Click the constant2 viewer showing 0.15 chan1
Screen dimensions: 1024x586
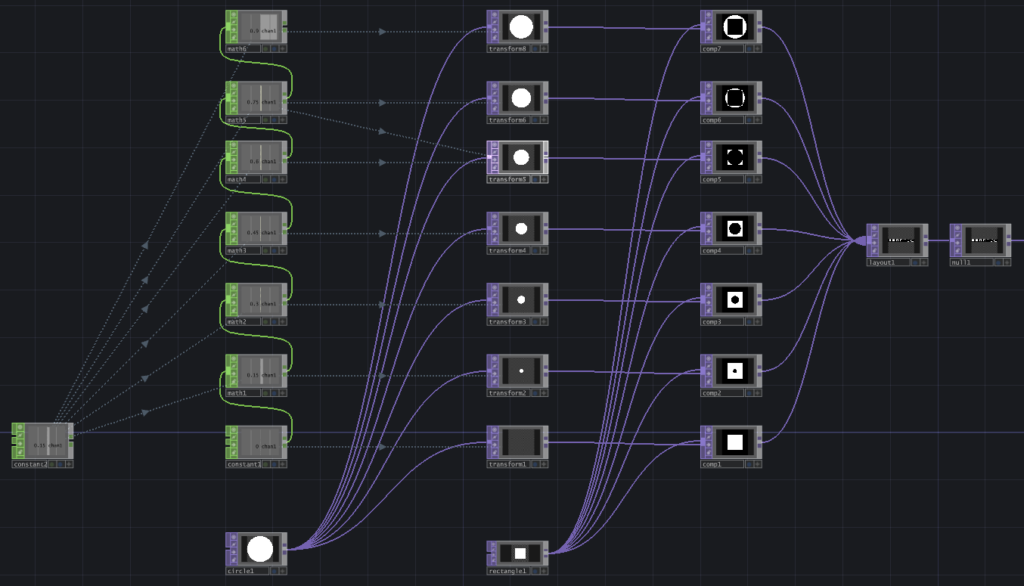pos(46,439)
